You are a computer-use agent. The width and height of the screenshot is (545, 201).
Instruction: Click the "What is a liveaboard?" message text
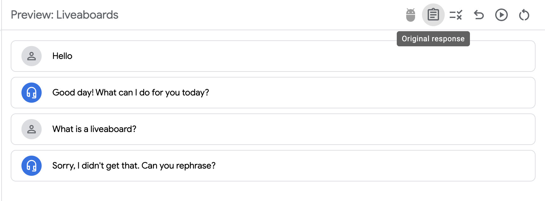point(94,129)
